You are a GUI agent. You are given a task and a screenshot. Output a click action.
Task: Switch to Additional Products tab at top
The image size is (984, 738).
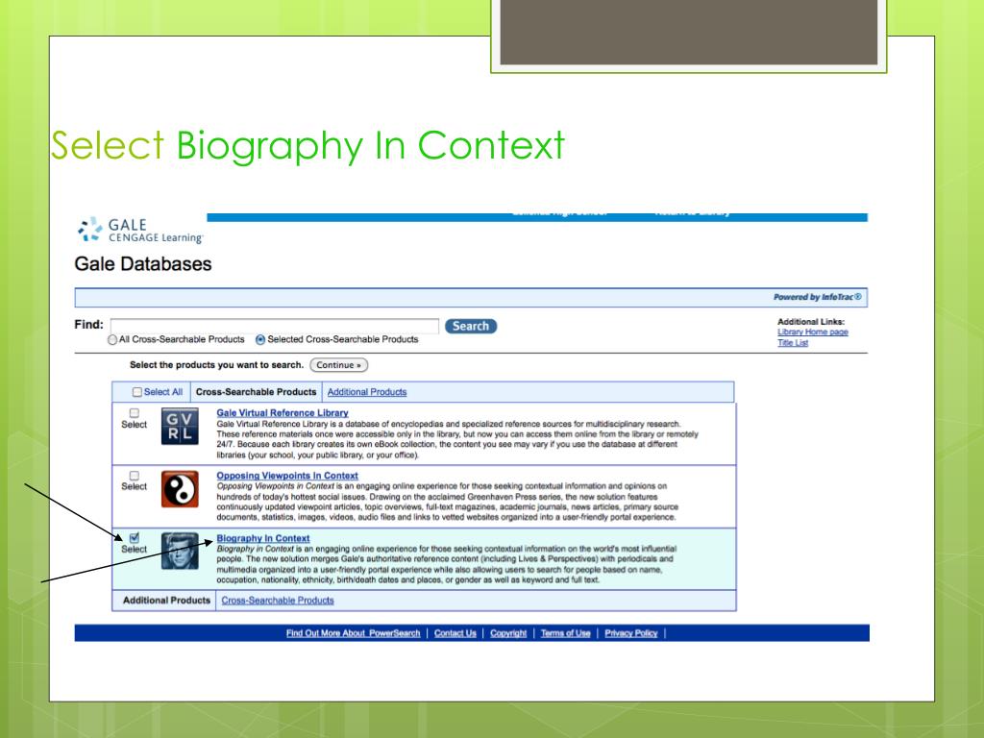point(367,392)
